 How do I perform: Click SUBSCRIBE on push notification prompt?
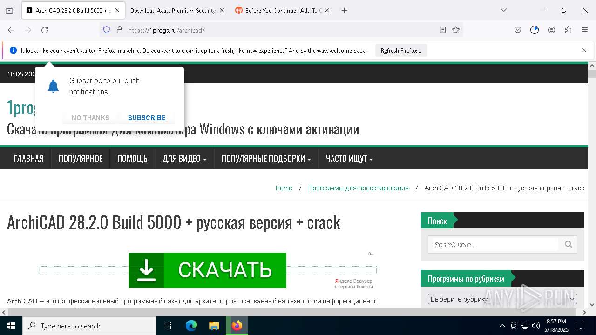pos(147,118)
